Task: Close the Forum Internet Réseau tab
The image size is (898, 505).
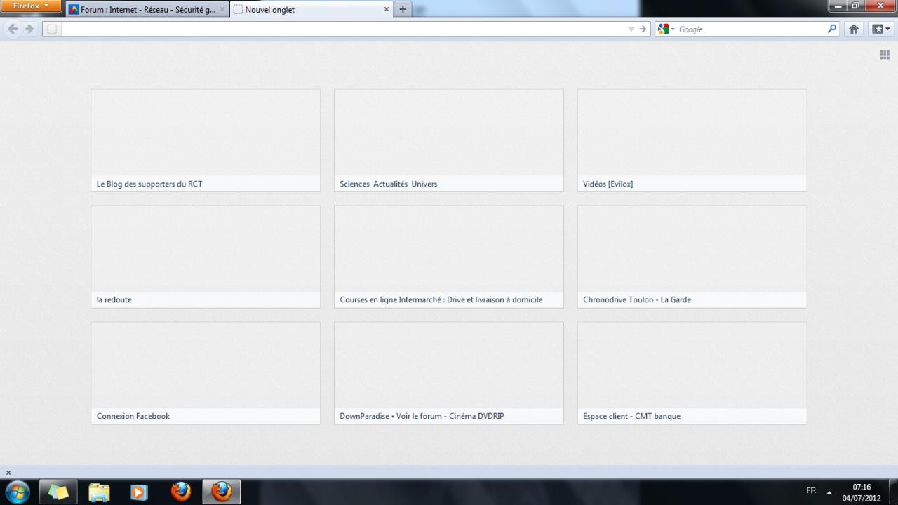Action: 222,10
